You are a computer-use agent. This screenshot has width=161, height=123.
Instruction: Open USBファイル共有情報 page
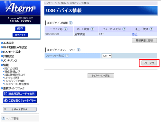17,84
